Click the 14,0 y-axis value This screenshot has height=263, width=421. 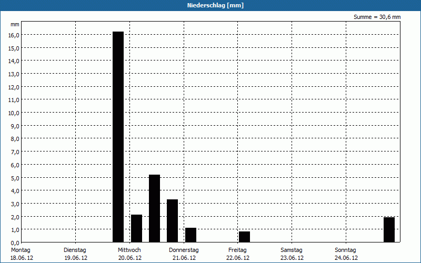(14, 61)
